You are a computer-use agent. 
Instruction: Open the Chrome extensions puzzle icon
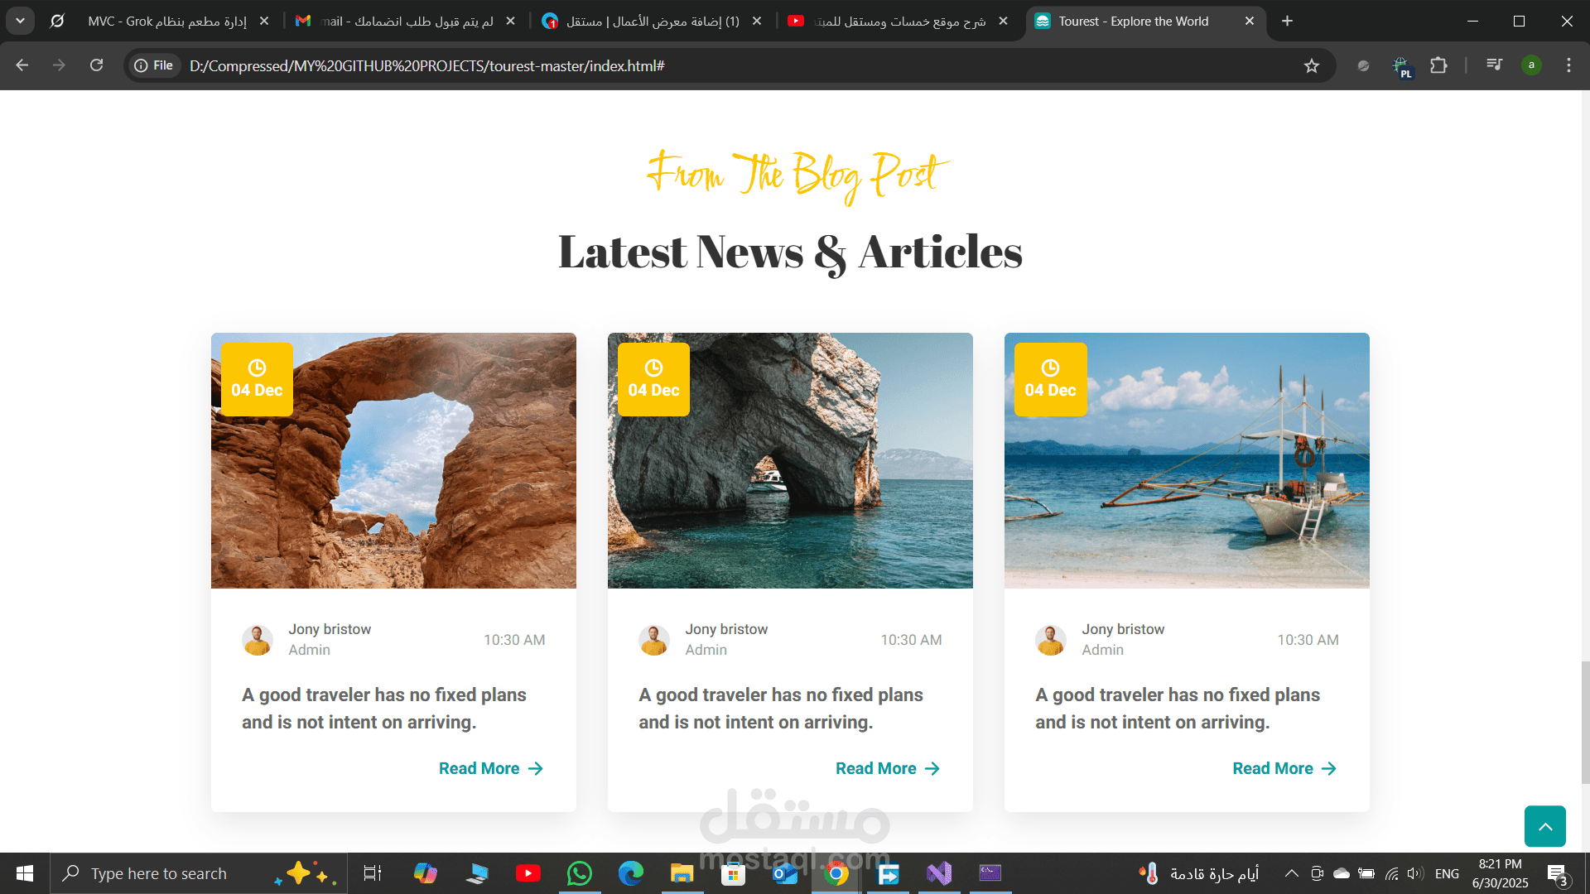(1439, 65)
